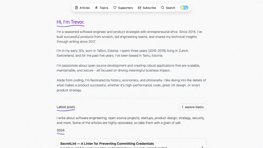Click the Search magnifying glass icon
The width and height of the screenshot is (263, 148).
pyautogui.click(x=162, y=8)
